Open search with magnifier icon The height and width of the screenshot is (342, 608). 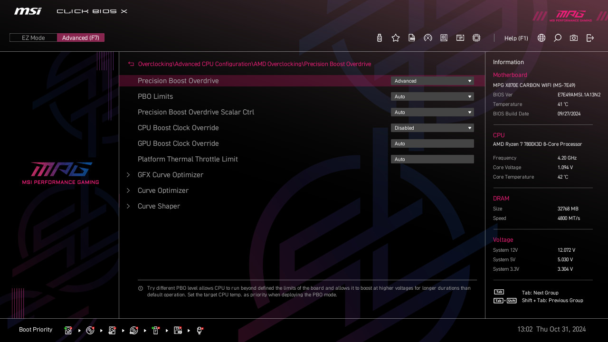(558, 38)
